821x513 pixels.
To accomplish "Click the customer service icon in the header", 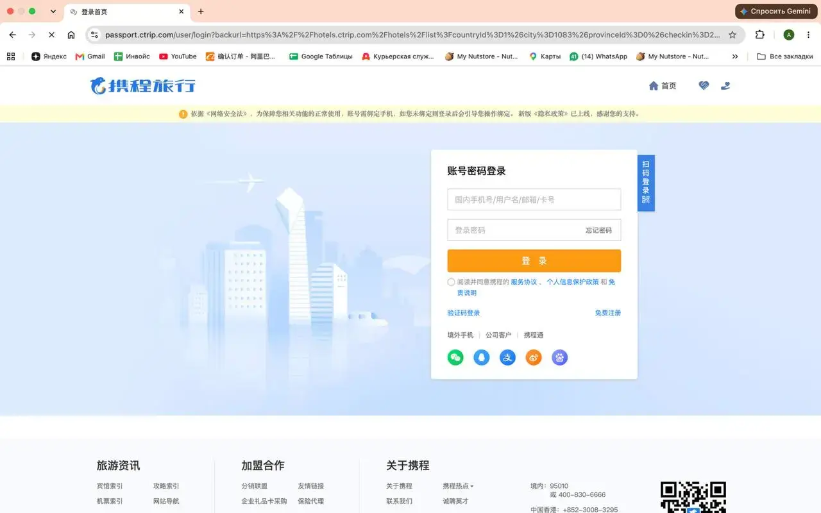I will click(x=725, y=85).
